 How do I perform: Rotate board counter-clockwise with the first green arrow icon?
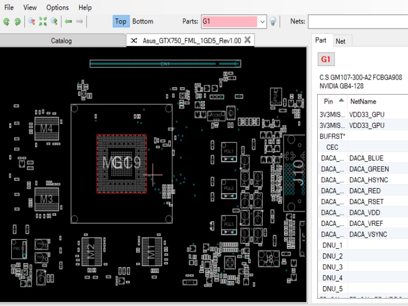pyautogui.click(x=7, y=21)
